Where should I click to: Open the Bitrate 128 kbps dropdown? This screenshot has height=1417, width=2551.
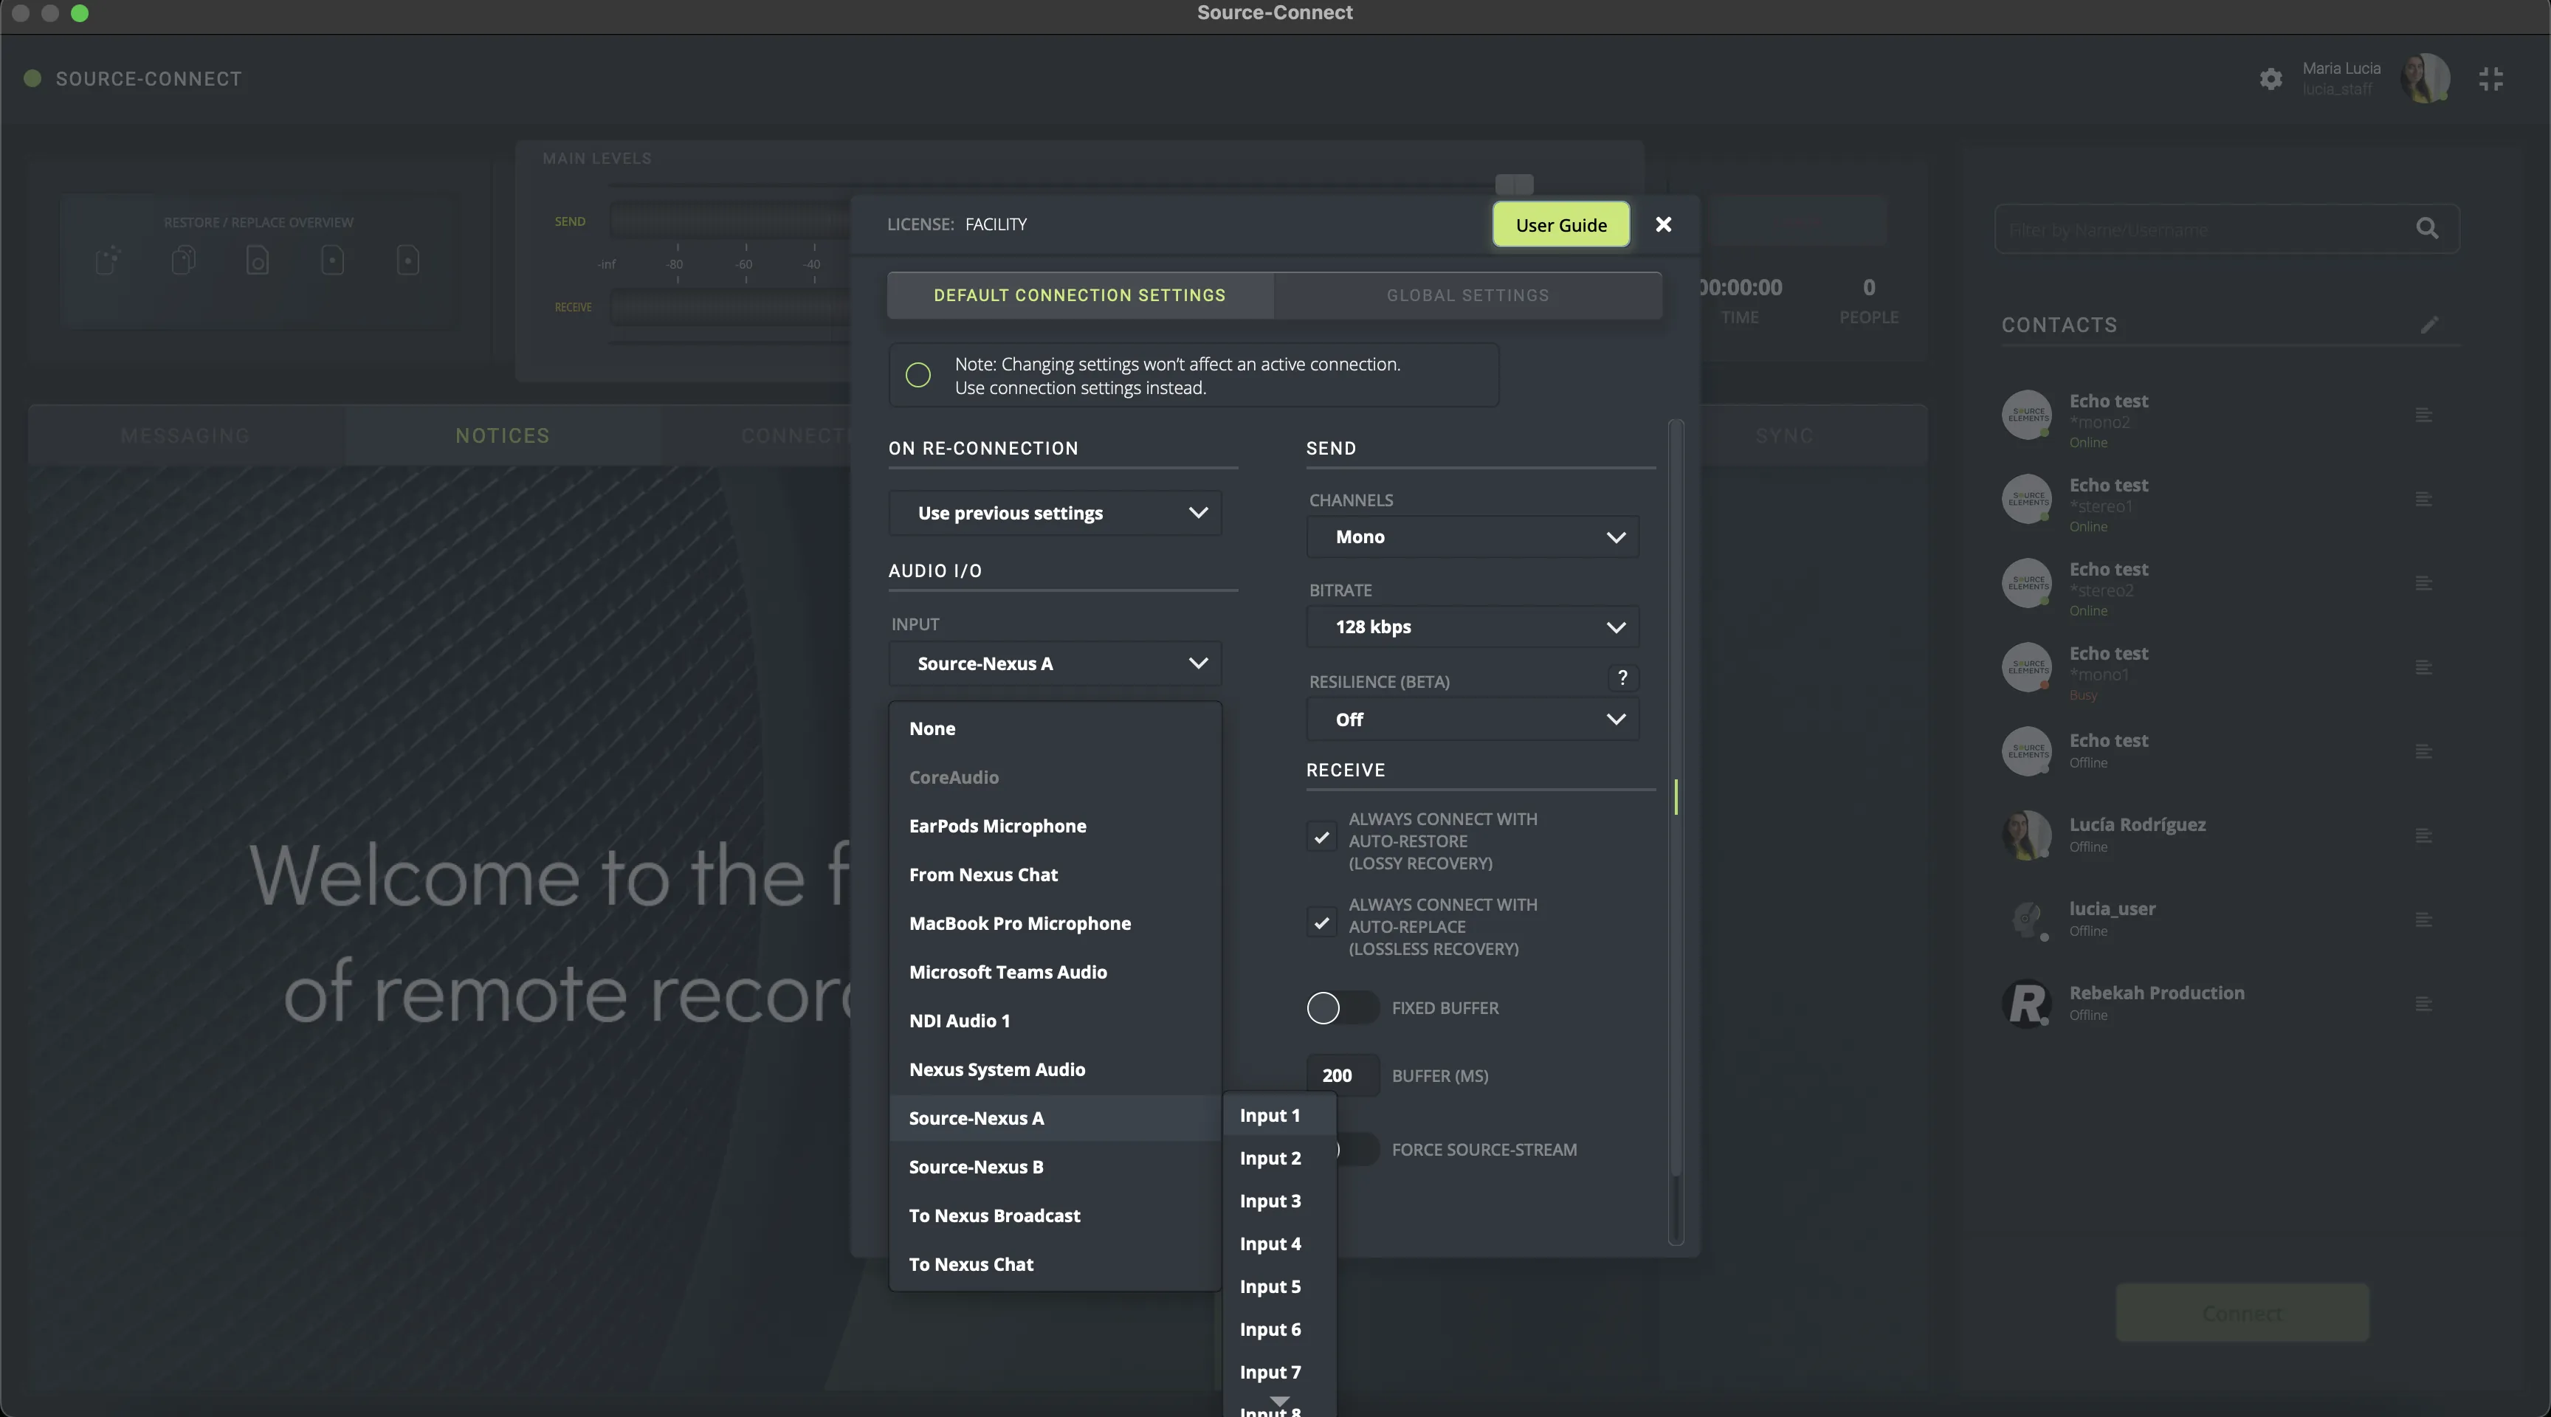[x=1473, y=627]
